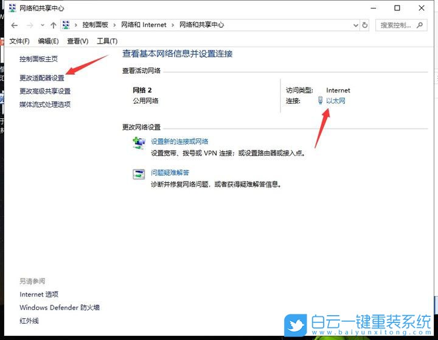438x340 pixels.
Task: Open the 文件(F) menu
Action: coord(19,41)
